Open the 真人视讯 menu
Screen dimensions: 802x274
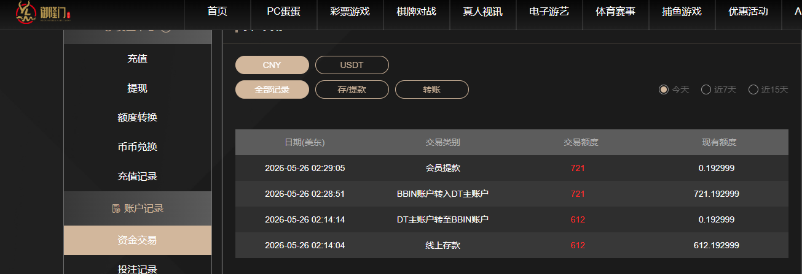tap(482, 12)
